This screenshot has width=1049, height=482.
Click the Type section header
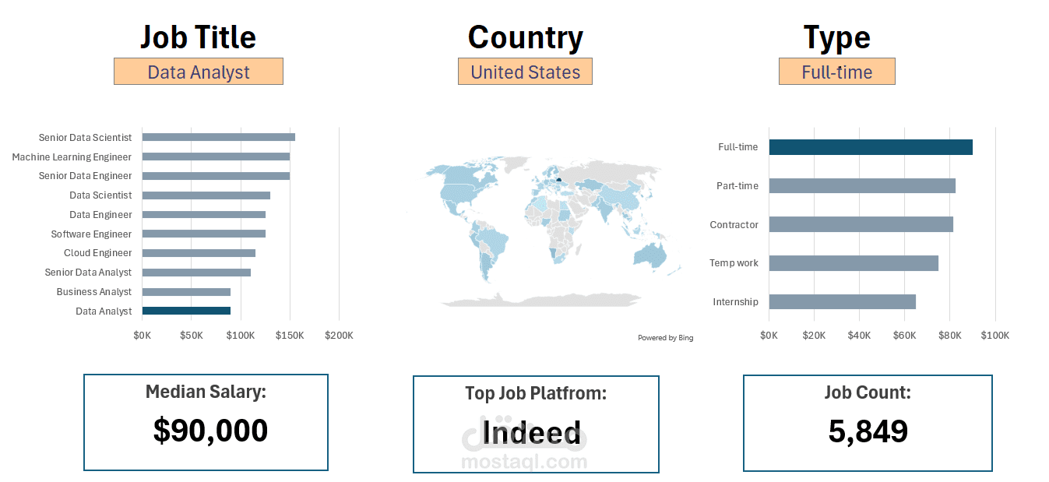[836, 37]
